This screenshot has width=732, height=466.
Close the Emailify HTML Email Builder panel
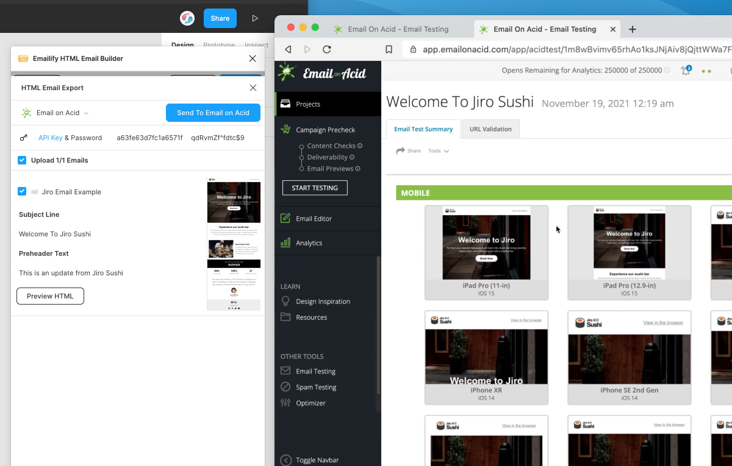[x=253, y=58]
